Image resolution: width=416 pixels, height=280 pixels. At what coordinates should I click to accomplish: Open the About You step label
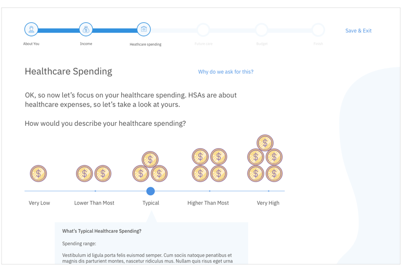[31, 44]
